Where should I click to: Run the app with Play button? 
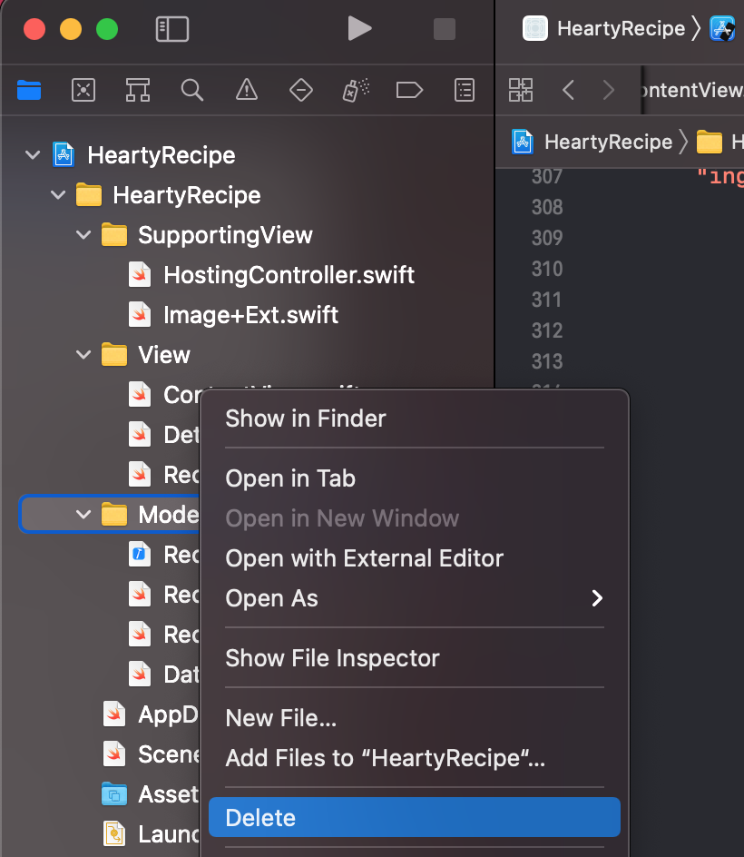[359, 28]
